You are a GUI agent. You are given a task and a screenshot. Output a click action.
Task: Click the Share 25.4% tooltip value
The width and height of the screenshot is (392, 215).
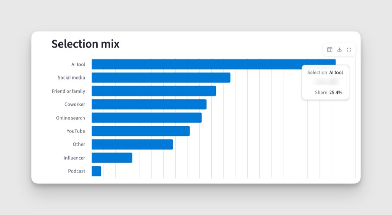tap(336, 92)
